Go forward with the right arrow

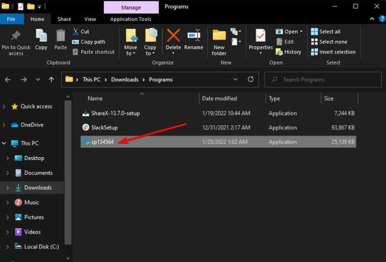coord(24,79)
